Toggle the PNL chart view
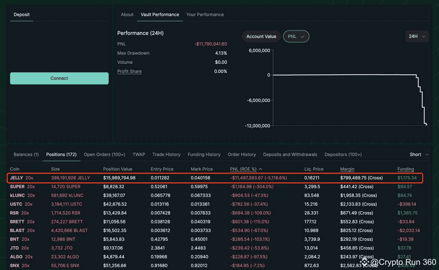439x270 pixels. tap(296, 36)
